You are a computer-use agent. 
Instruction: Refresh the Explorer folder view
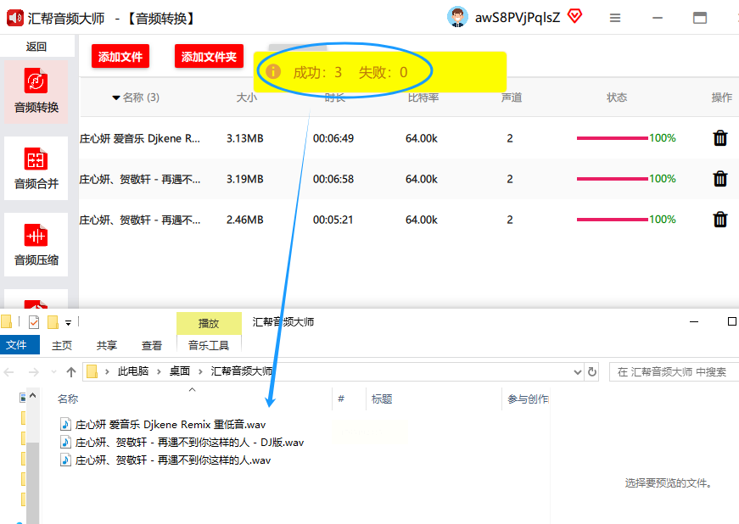[x=592, y=372]
